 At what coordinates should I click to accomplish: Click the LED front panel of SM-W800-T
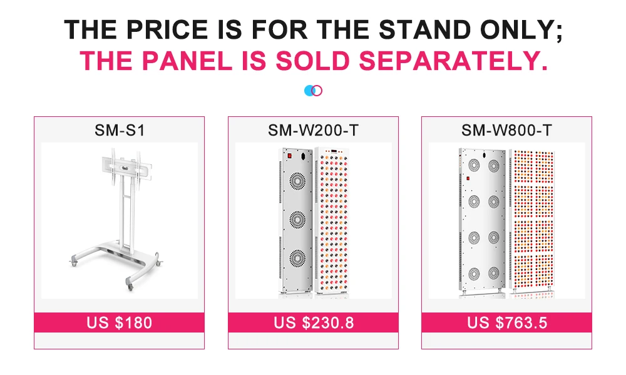pyautogui.click(x=532, y=221)
